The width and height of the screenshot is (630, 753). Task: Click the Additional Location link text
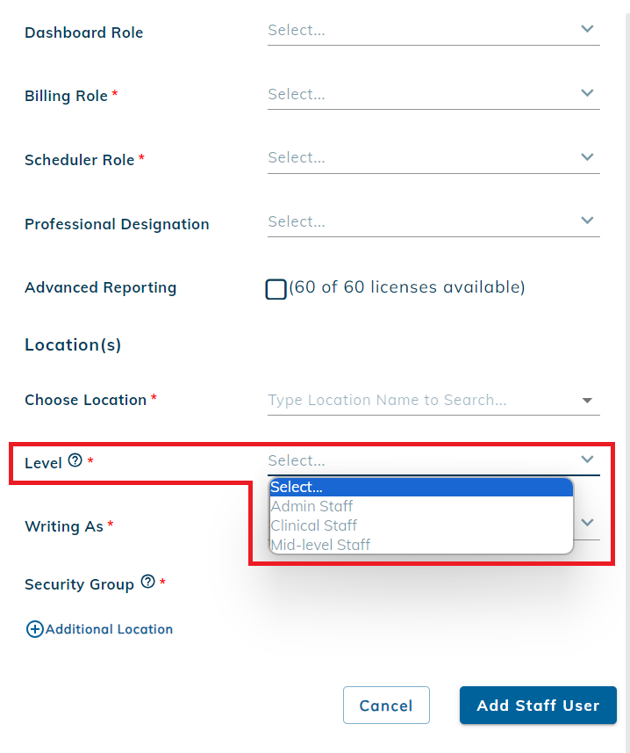[x=109, y=629]
